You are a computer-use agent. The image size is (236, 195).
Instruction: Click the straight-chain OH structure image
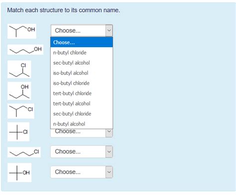coord(25,50)
